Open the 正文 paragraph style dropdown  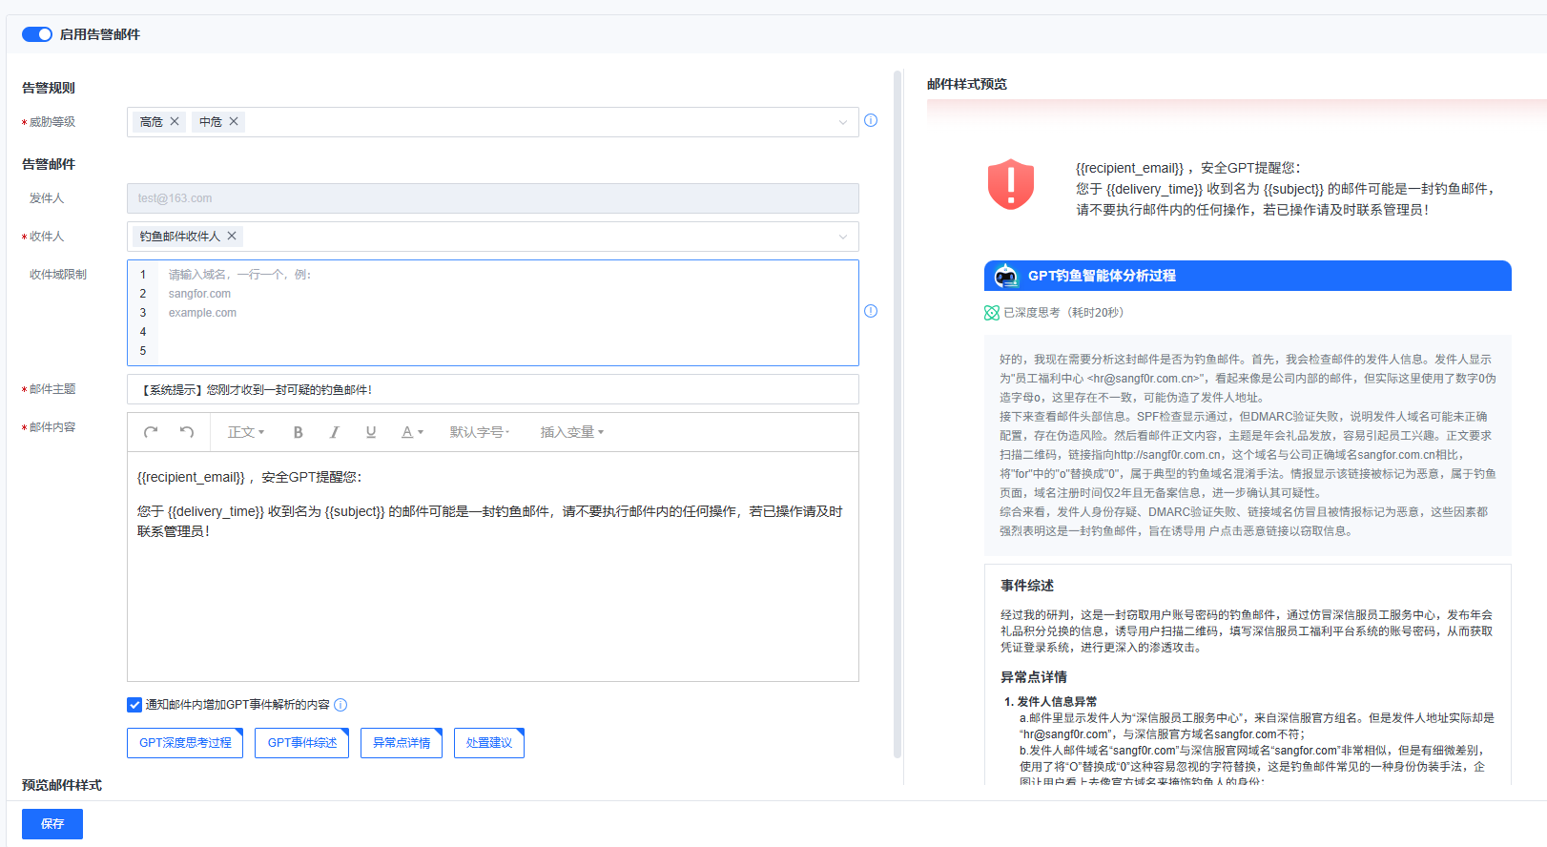pos(245,432)
